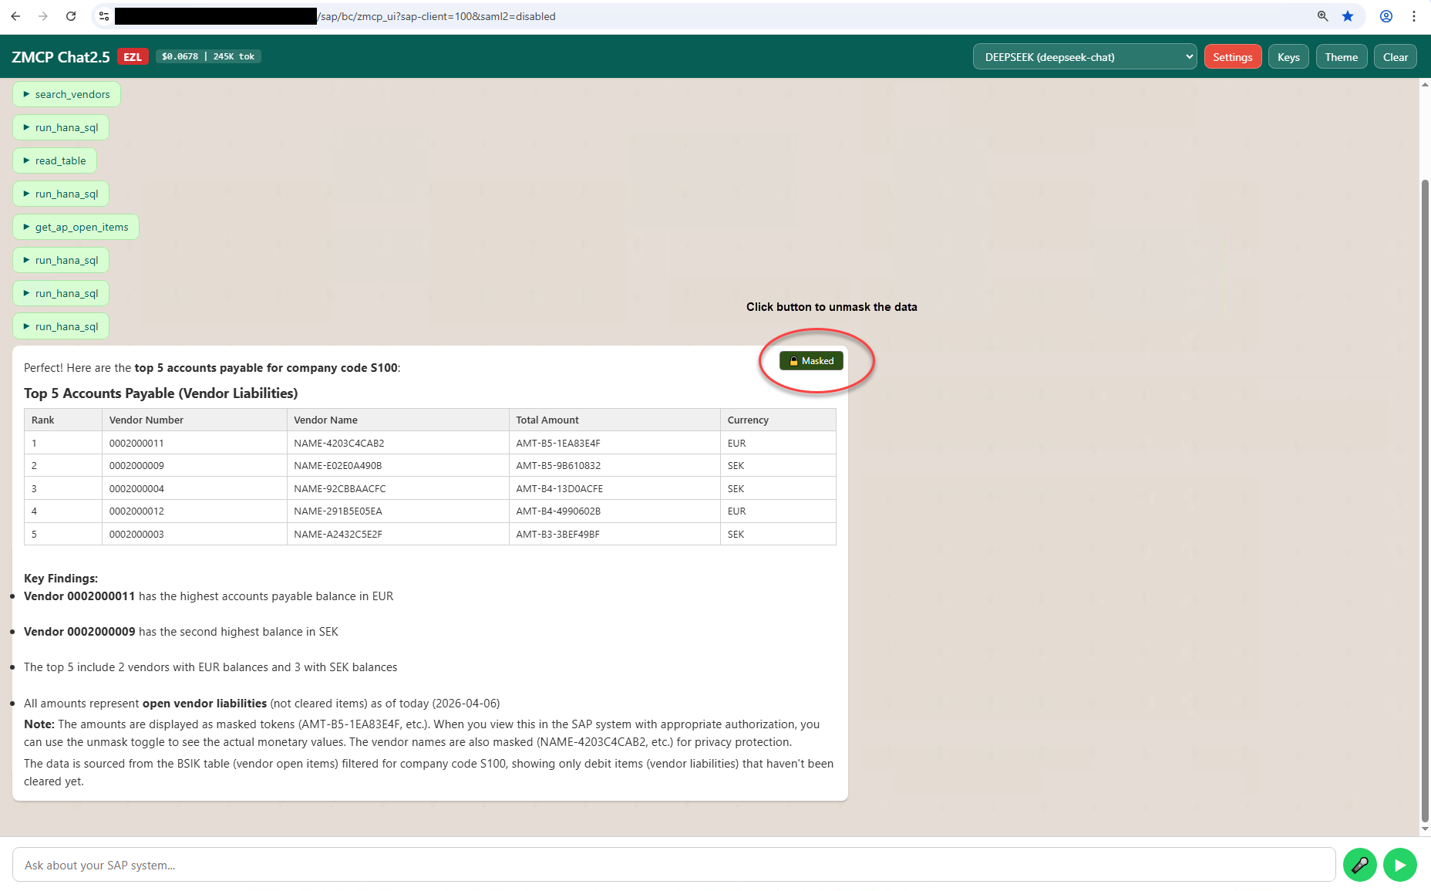
Task: Click the Ask about your SAP system input
Action: click(x=674, y=865)
